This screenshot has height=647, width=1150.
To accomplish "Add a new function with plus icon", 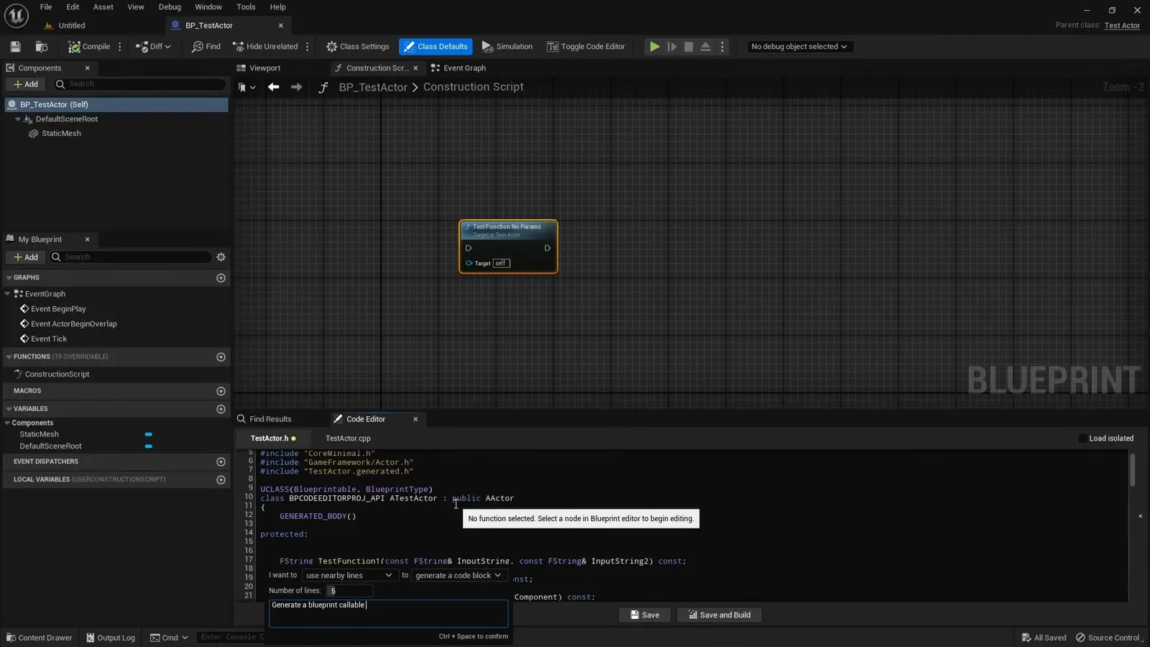I will point(221,357).
